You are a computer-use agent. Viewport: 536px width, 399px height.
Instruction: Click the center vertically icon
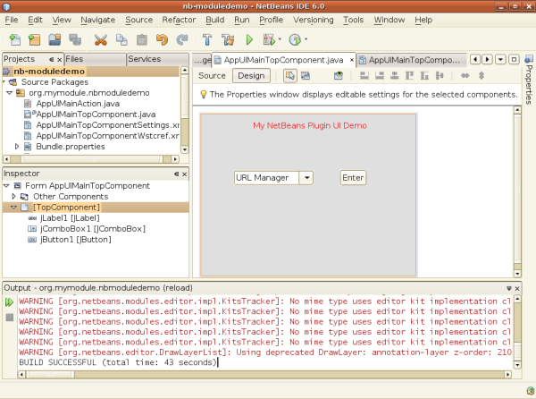[x=440, y=76]
